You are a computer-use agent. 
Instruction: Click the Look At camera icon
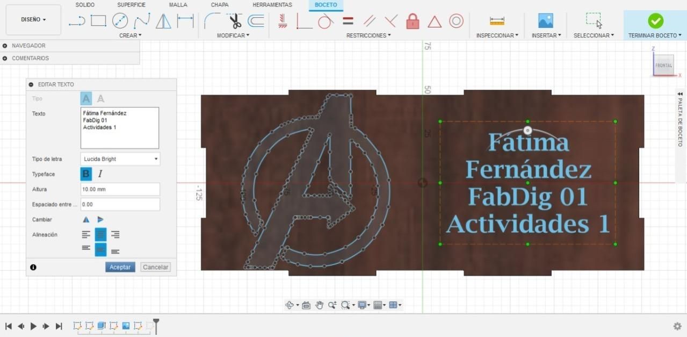click(x=306, y=305)
